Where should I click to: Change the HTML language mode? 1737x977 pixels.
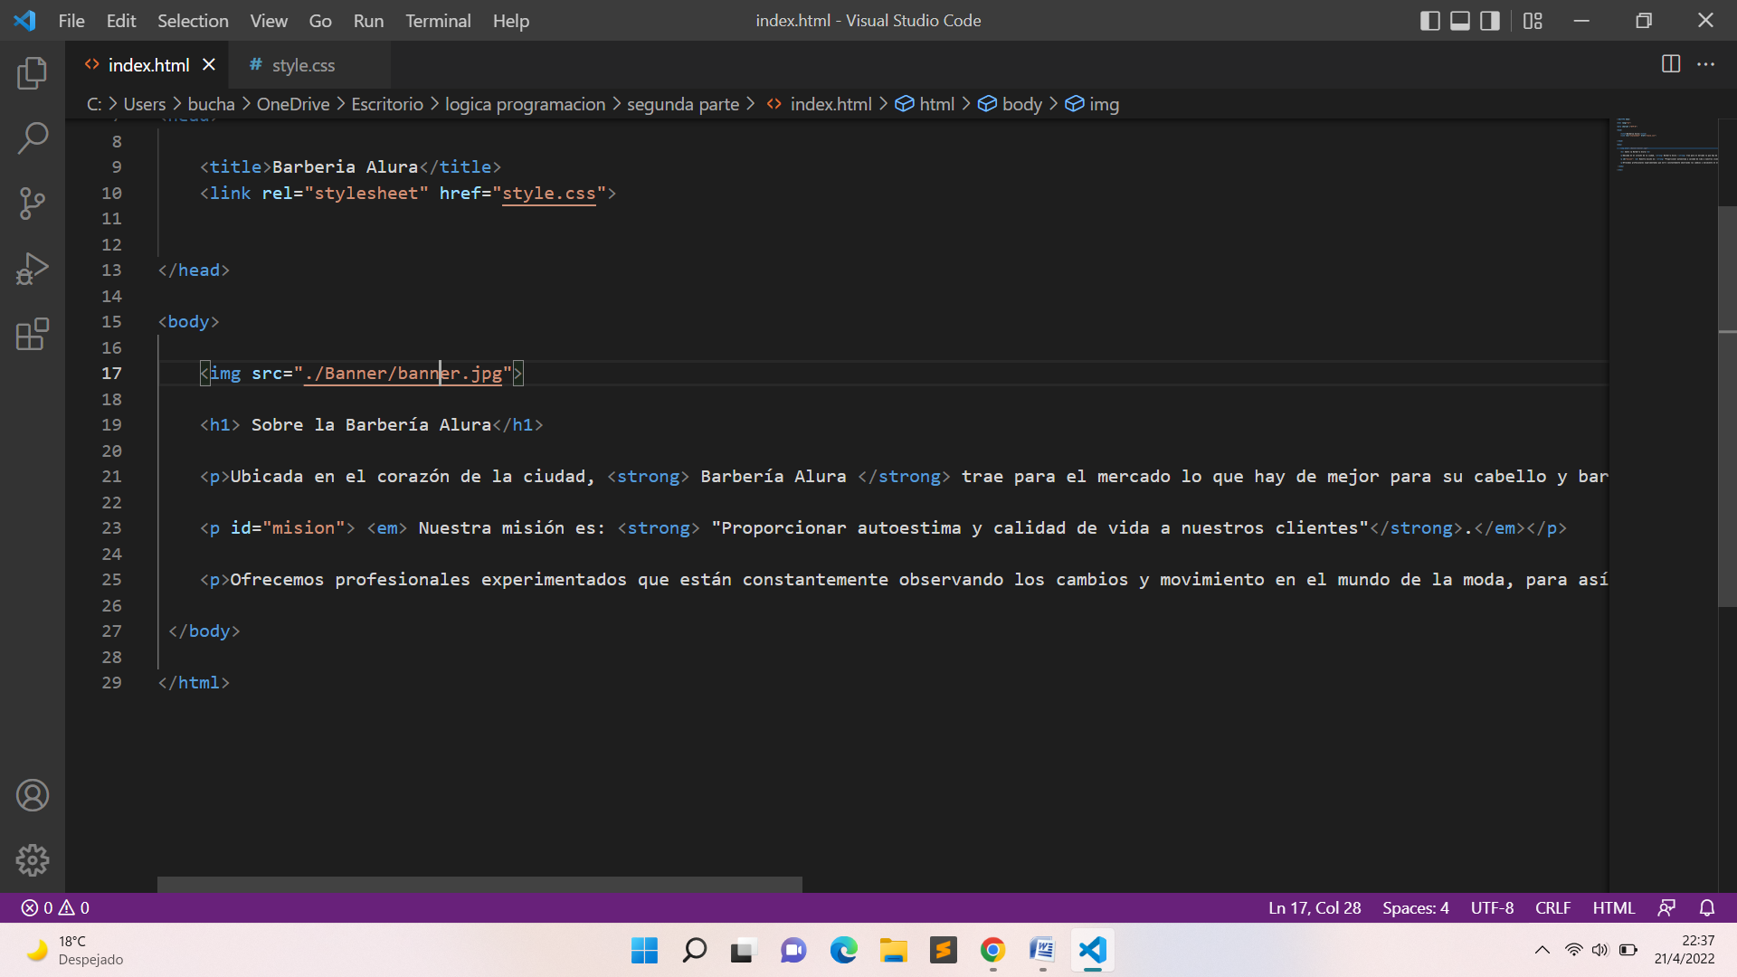[x=1614, y=907]
